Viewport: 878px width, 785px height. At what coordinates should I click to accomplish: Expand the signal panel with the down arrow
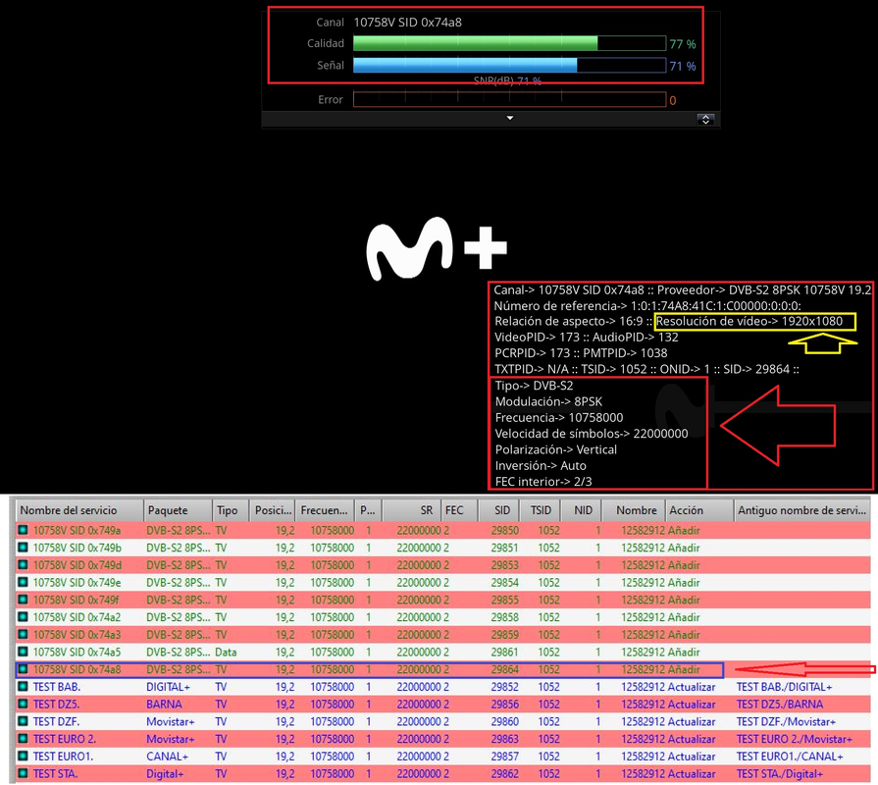pos(509,118)
